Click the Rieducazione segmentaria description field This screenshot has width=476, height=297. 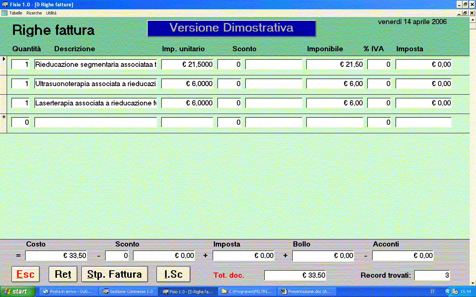[x=96, y=65]
